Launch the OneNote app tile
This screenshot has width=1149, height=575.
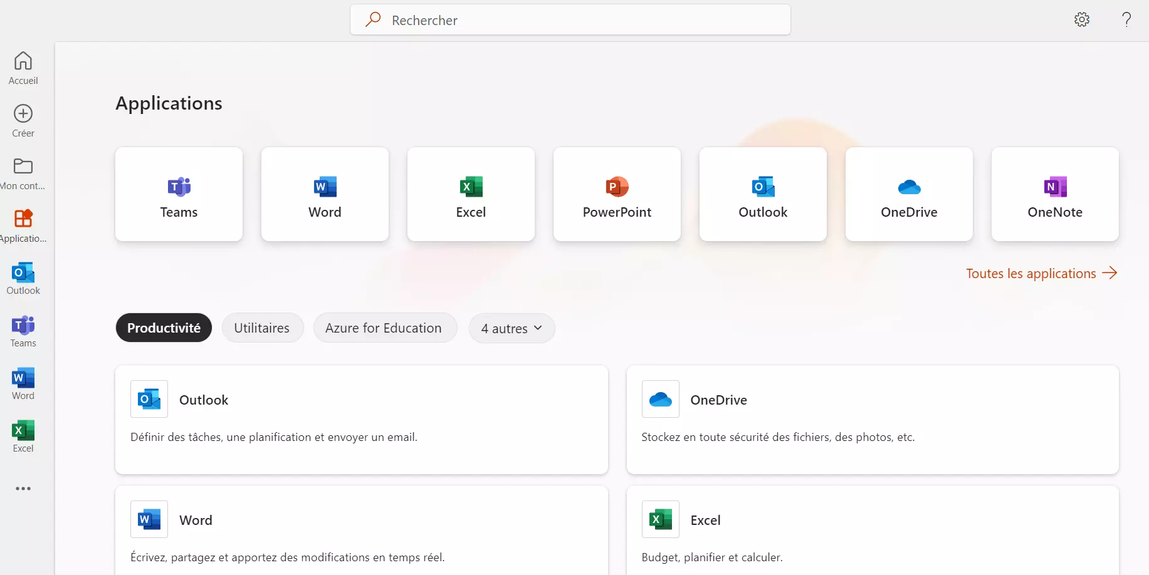click(1055, 194)
